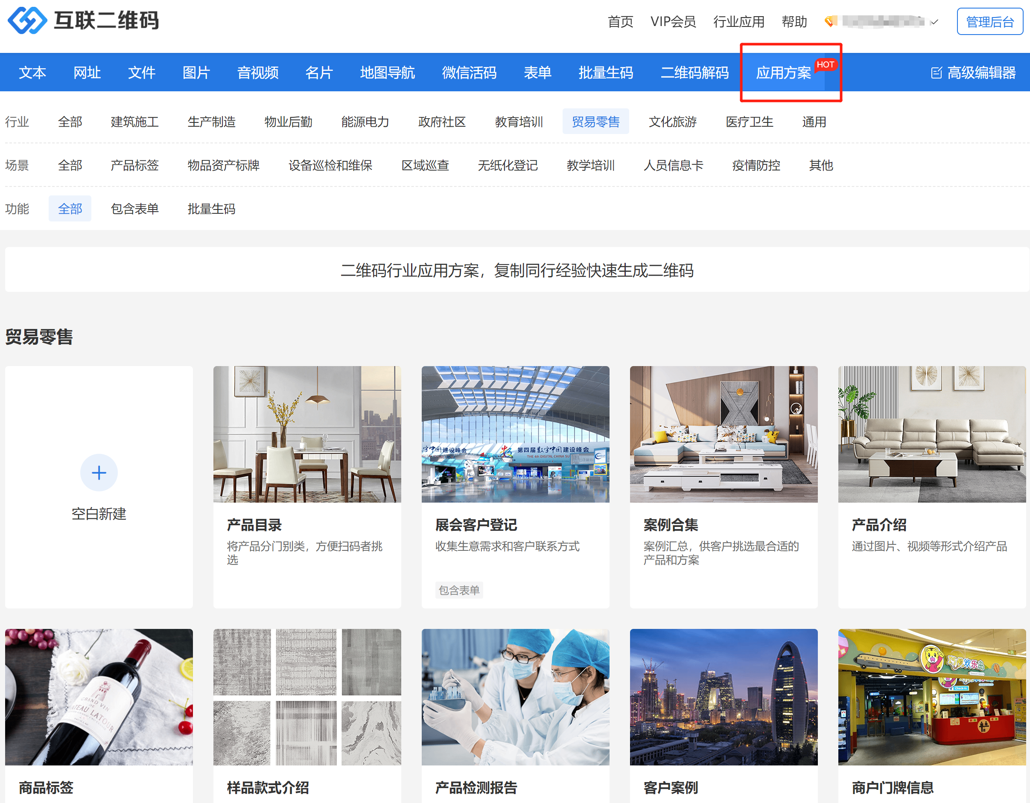Open the 批量生码 tab
1030x803 pixels.
[x=606, y=73]
